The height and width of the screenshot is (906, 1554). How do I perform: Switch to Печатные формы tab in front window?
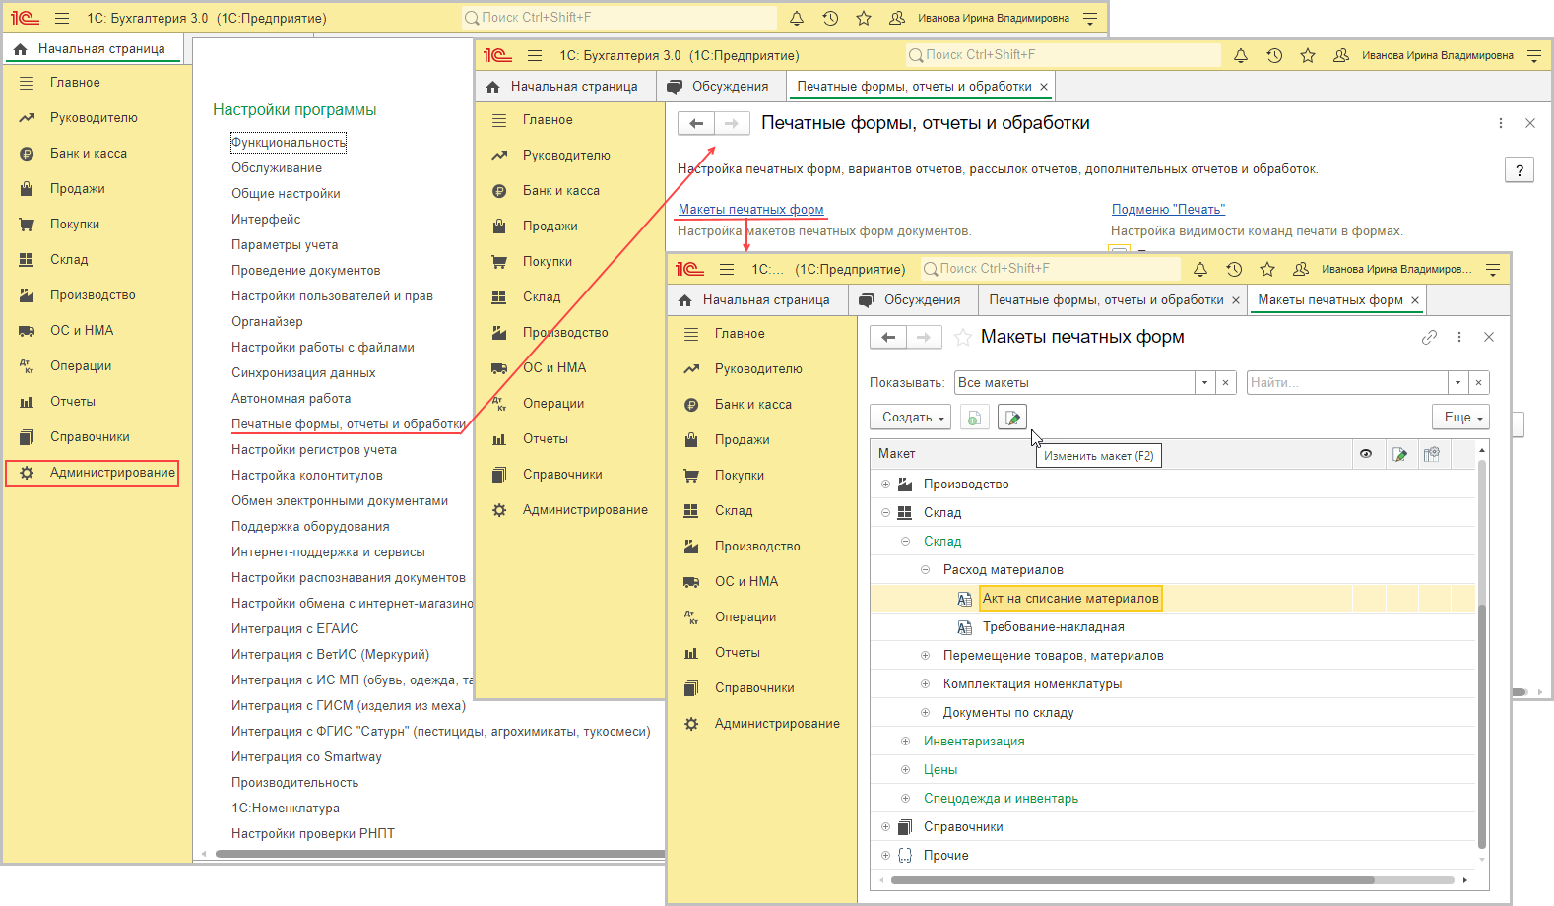(1106, 300)
